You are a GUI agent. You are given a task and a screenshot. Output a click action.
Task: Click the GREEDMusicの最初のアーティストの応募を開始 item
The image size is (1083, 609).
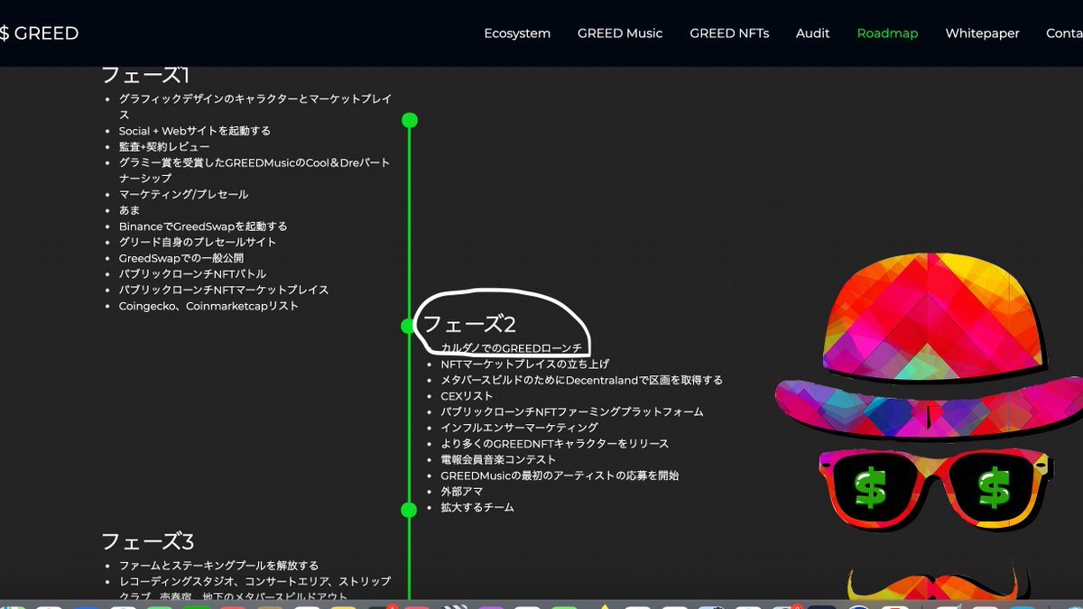click(560, 475)
